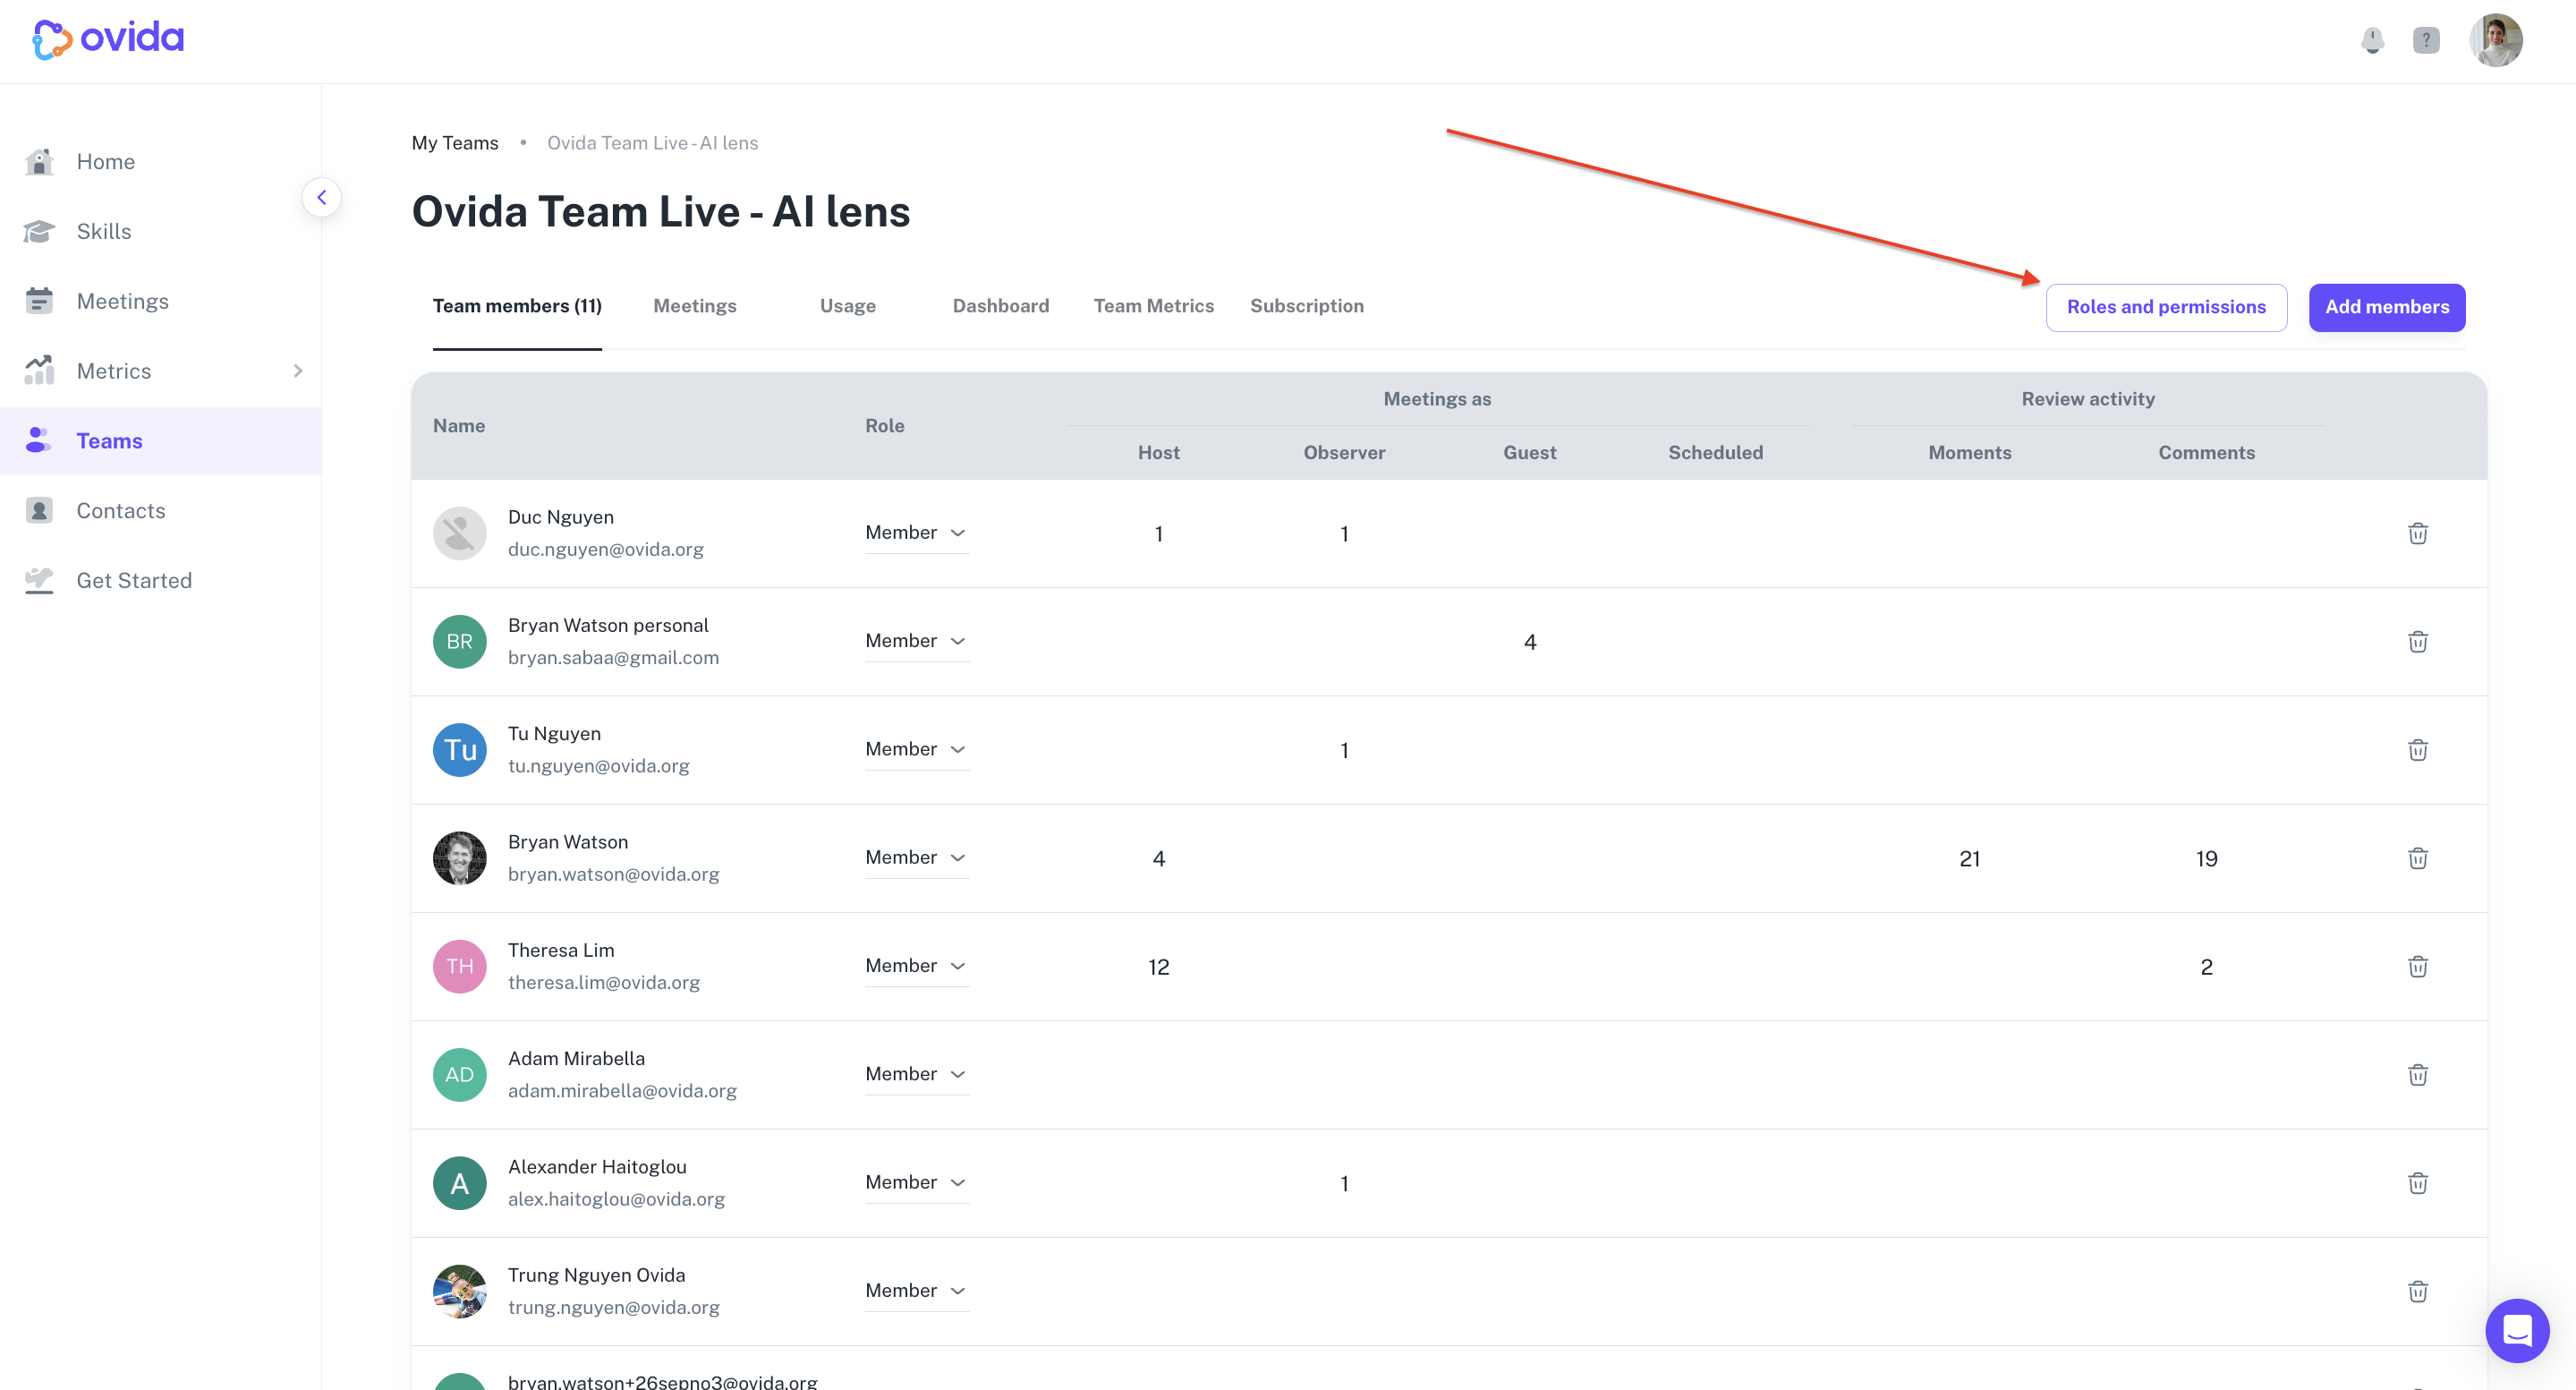Remove bryan.watson@ovida.org using trash icon
Viewport: 2576px width, 1390px height.
2418,858
